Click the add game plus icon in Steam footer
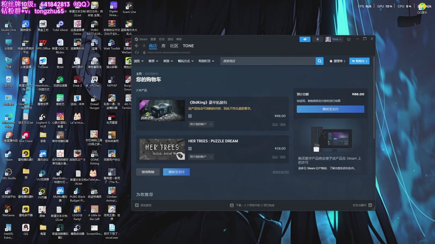The width and height of the screenshot is (435, 244). click(137, 206)
